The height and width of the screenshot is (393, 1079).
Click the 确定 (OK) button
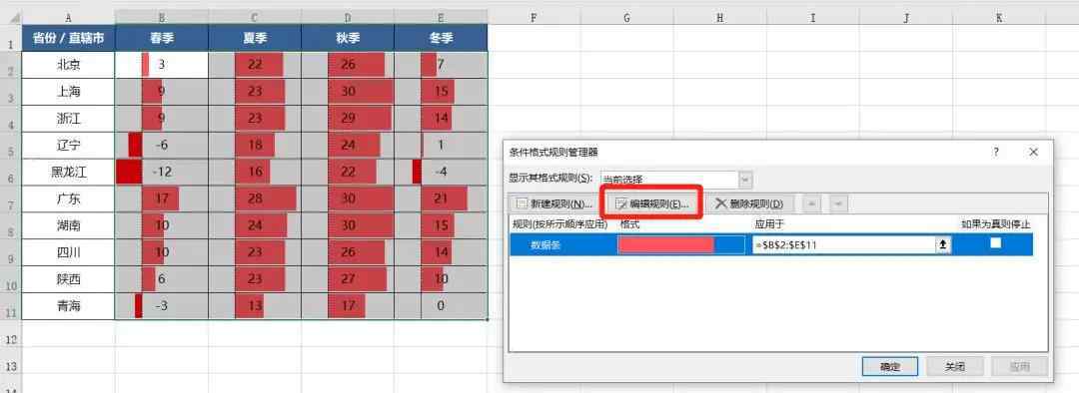pyautogui.click(x=890, y=366)
